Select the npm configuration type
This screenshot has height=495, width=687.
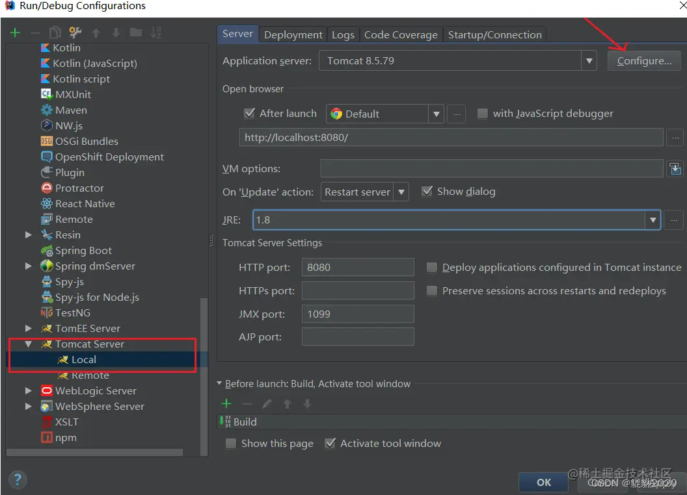point(59,438)
